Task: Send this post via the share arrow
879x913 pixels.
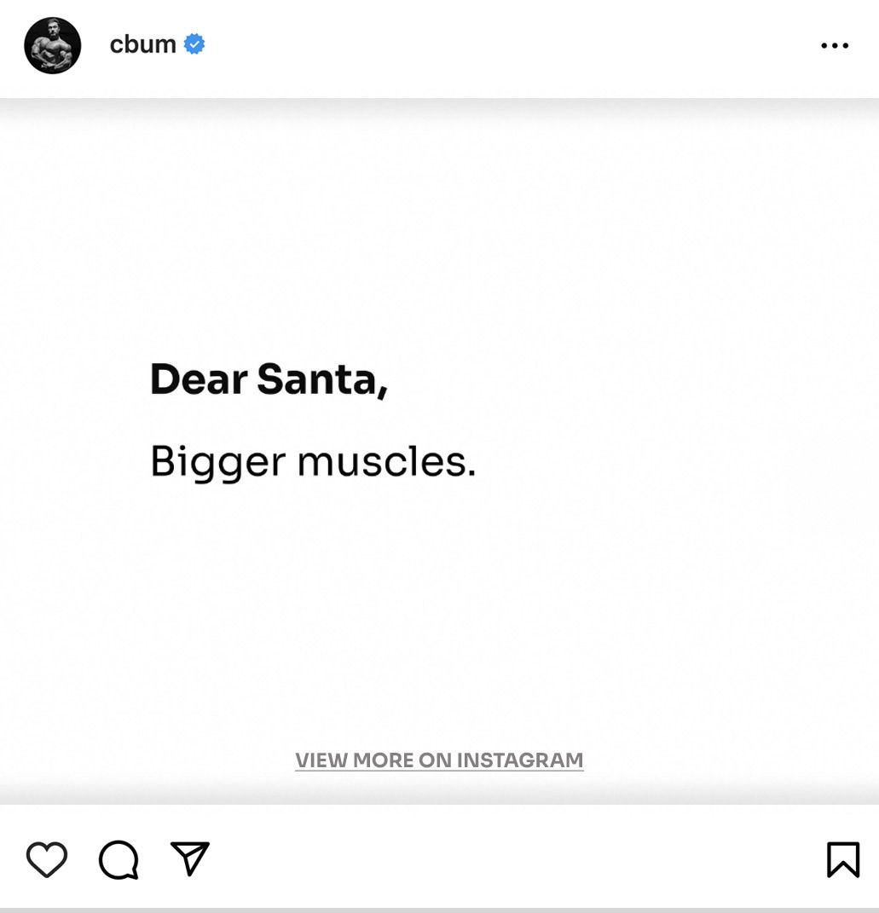Action: [190, 858]
